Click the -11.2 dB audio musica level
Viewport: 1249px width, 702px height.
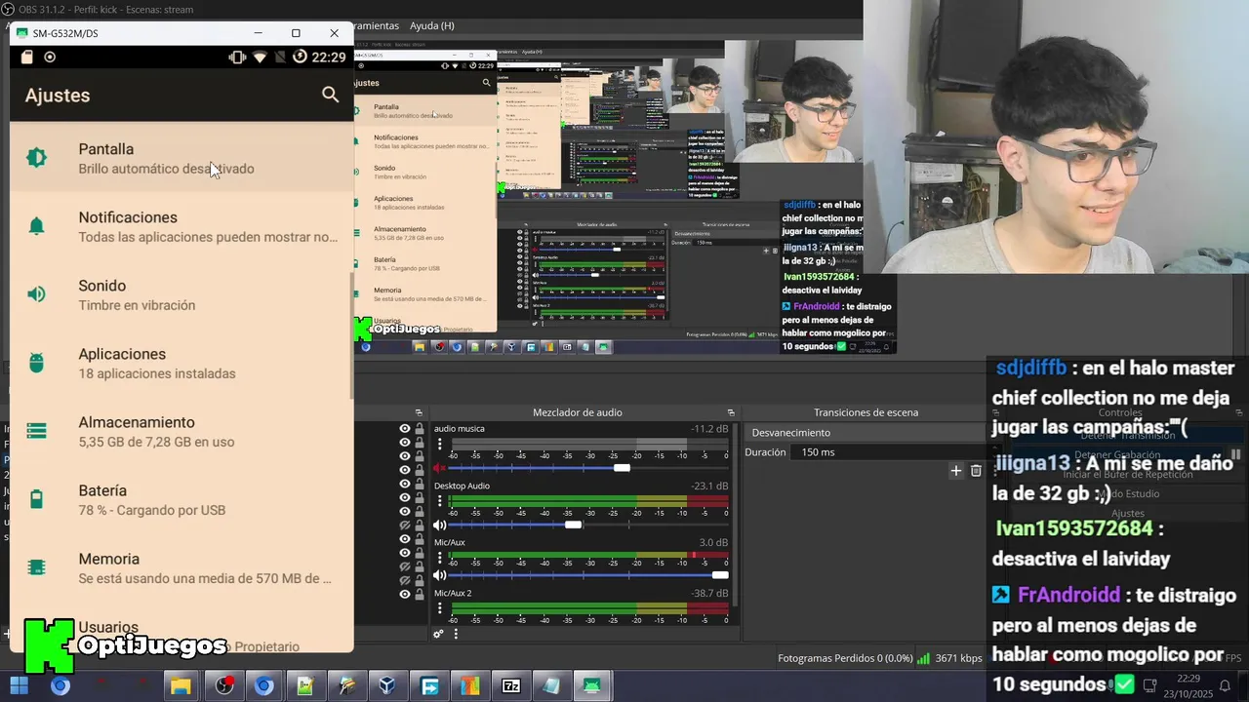pos(709,429)
